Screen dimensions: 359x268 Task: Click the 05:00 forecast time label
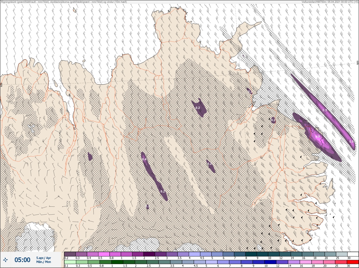tap(22, 260)
